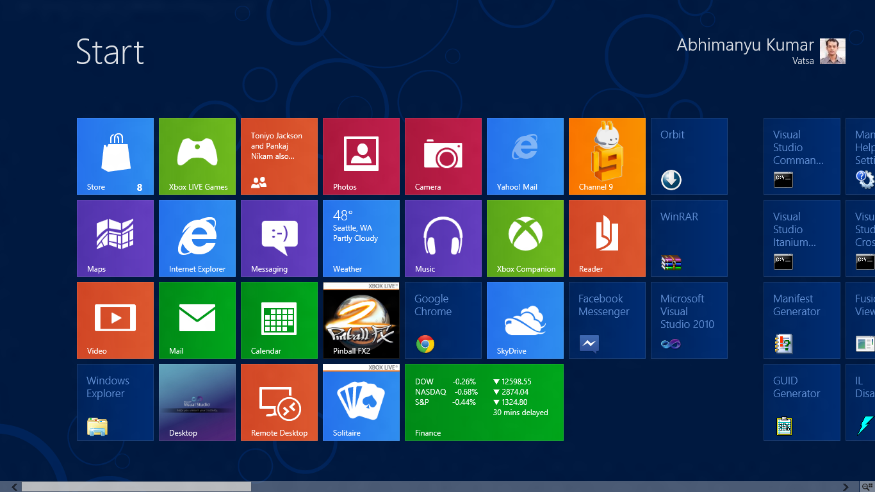Viewport: 875px width, 492px height.
Task: Open Internet Explorer tile
Action: (197, 238)
